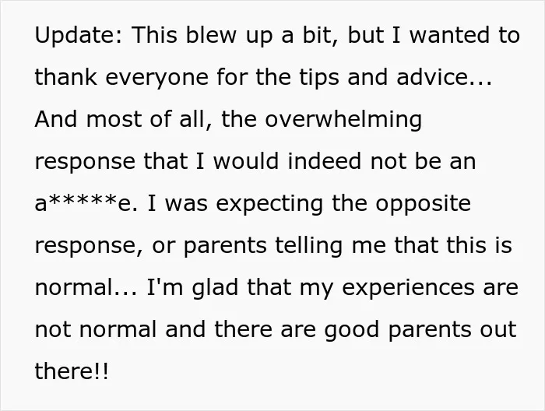
Task: Click the word "opposite" at the line's end
Action: 424,204
